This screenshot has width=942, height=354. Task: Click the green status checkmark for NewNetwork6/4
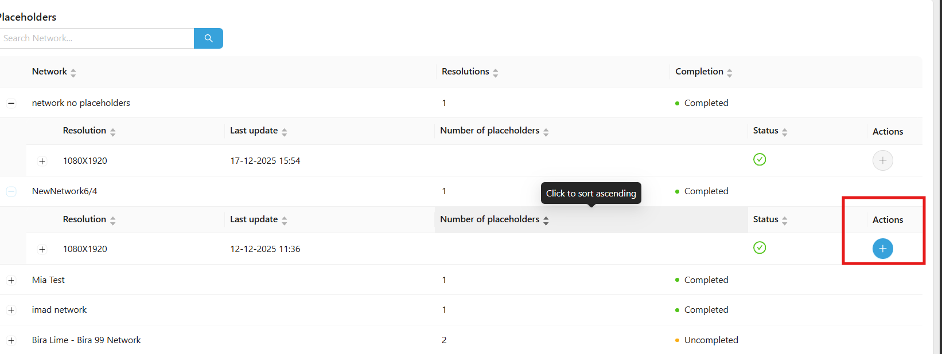point(760,248)
